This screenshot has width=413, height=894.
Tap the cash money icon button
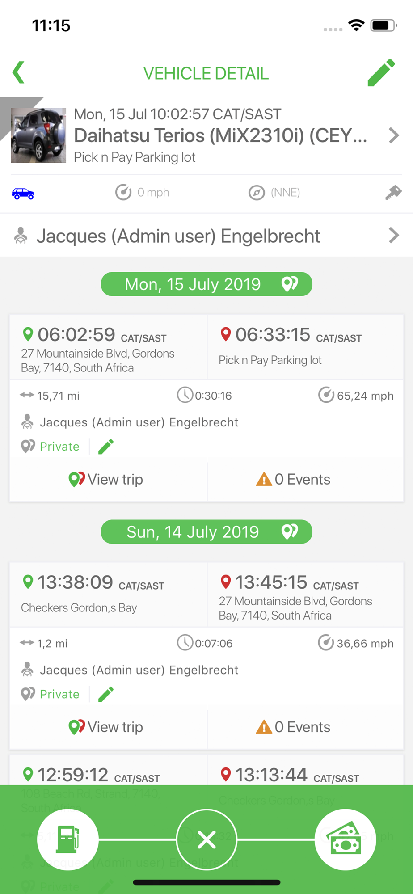click(345, 839)
